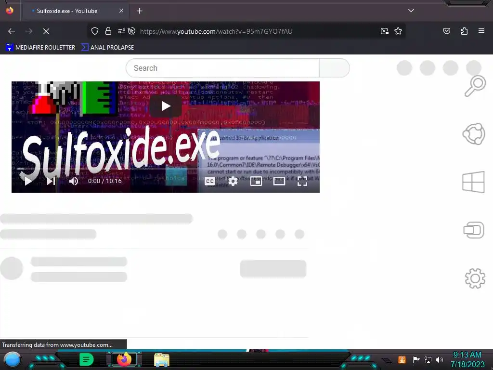Click the autoplay blocked icon
Viewport: 493px width, 370px height.
point(132,31)
